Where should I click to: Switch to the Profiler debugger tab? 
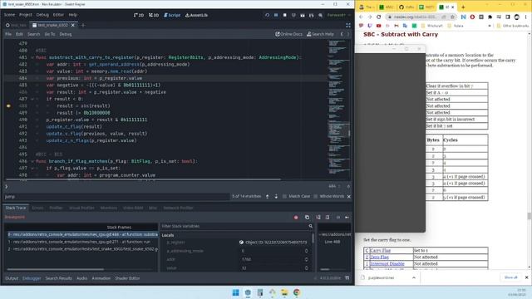click(x=56, y=208)
